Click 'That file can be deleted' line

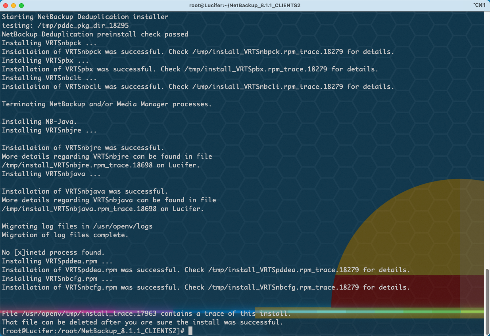pyautogui.click(x=143, y=322)
